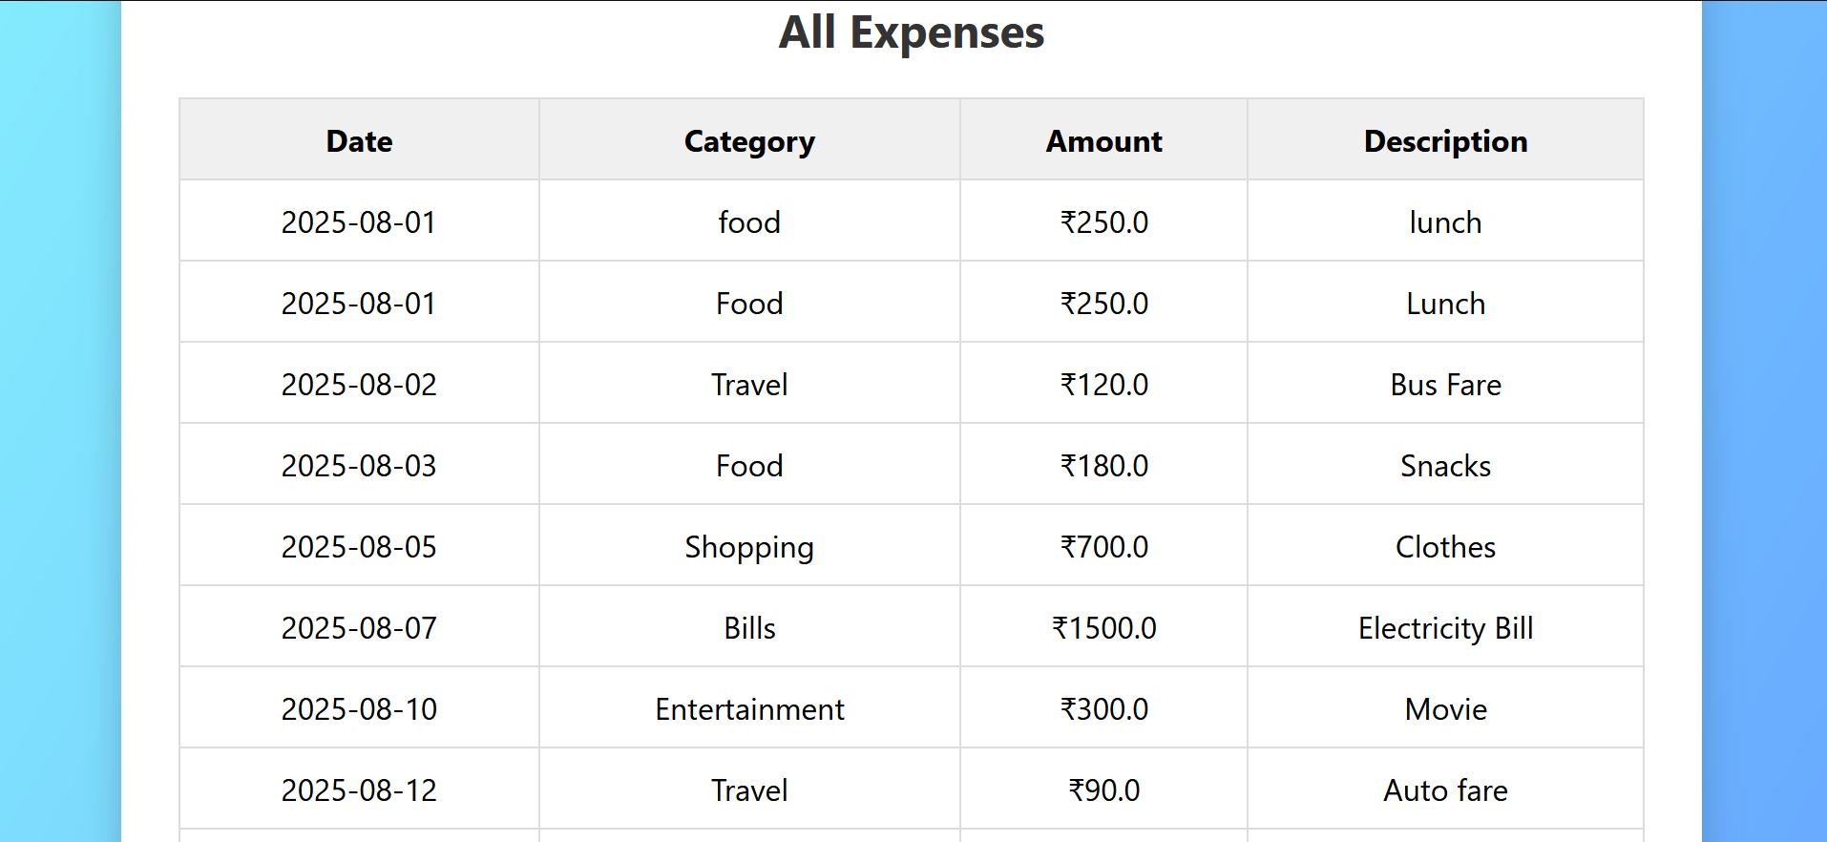Select the 2025-08-03 date cell
This screenshot has width=1827, height=842.
coord(359,465)
